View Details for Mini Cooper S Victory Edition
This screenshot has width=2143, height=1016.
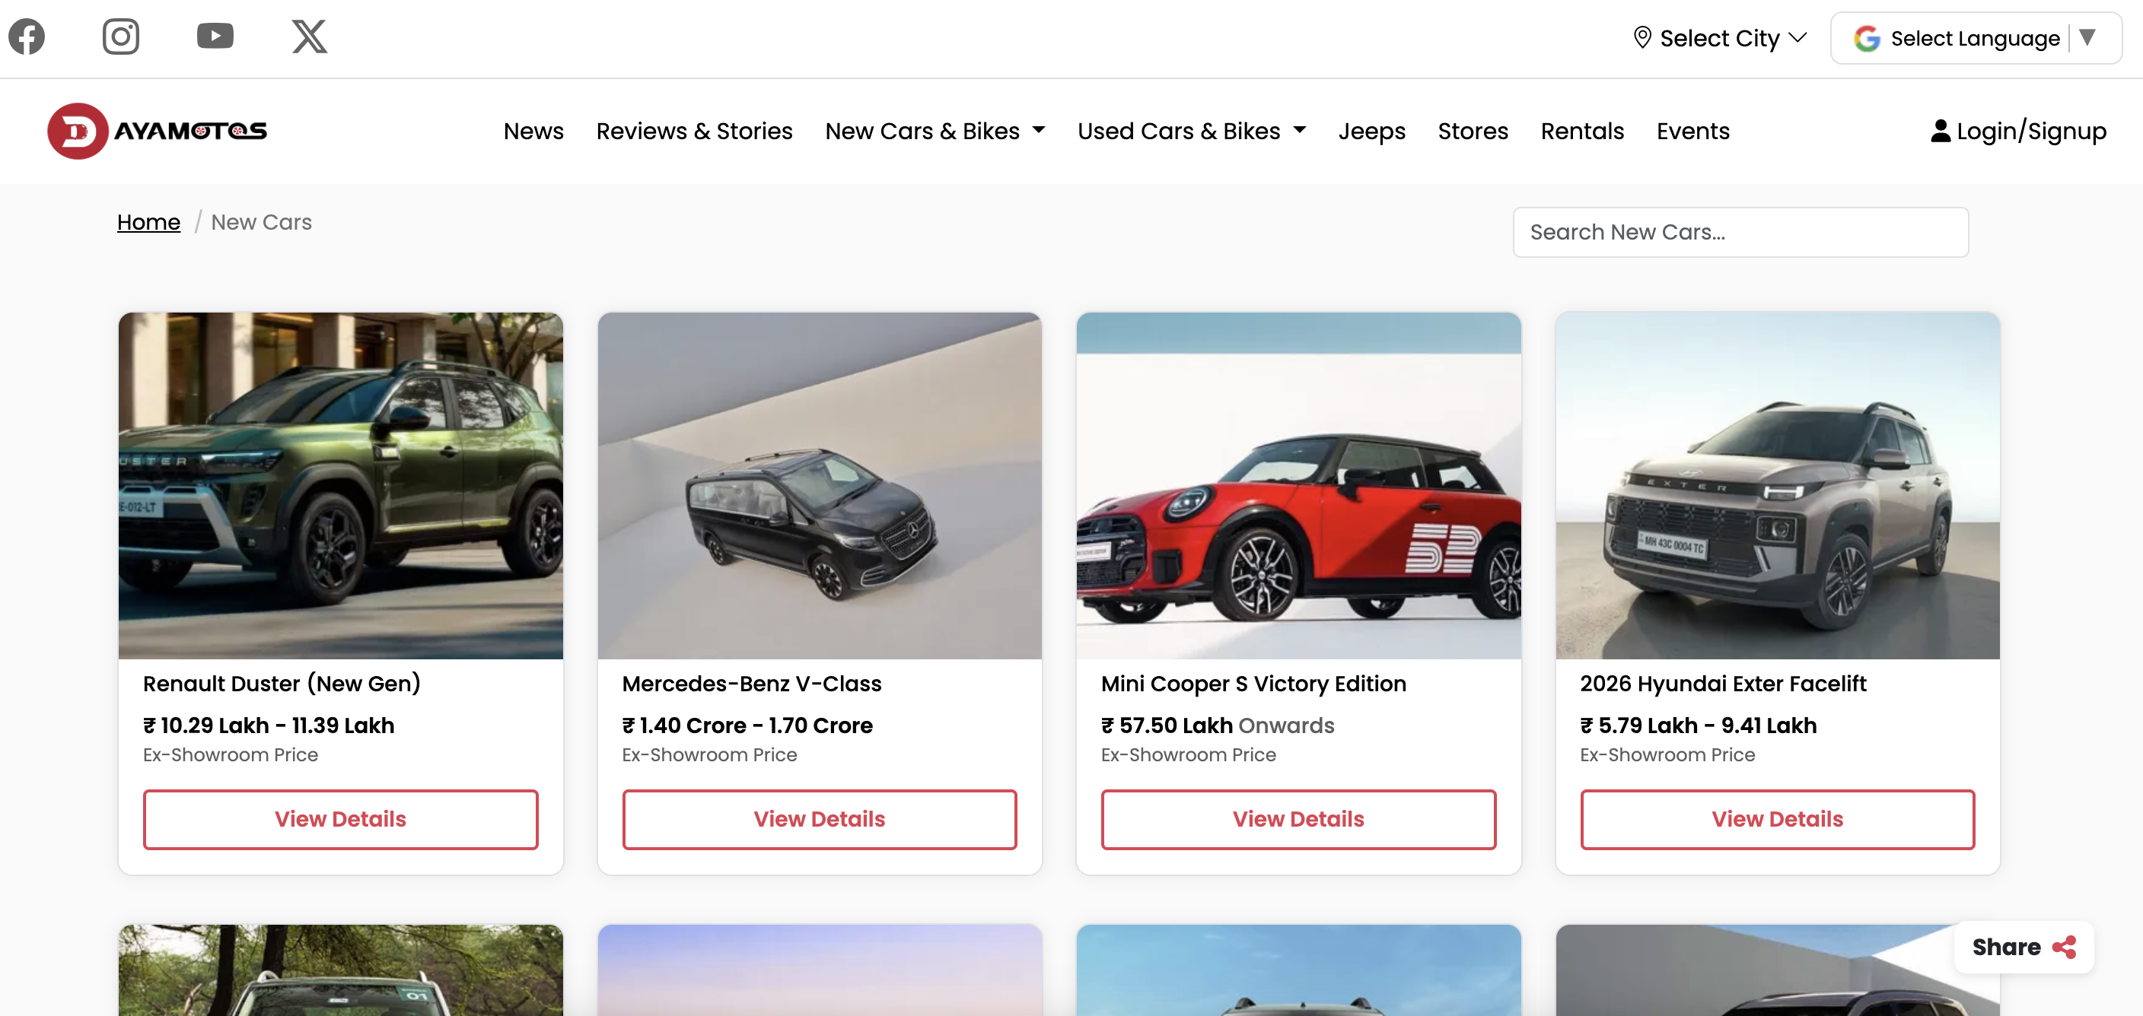click(x=1298, y=819)
